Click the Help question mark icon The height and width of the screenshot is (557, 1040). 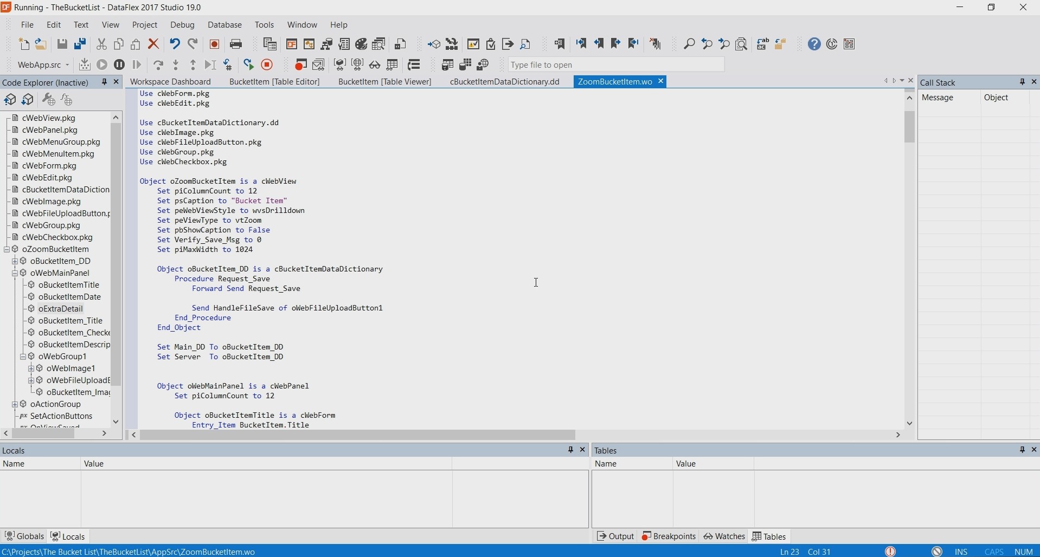(x=814, y=44)
